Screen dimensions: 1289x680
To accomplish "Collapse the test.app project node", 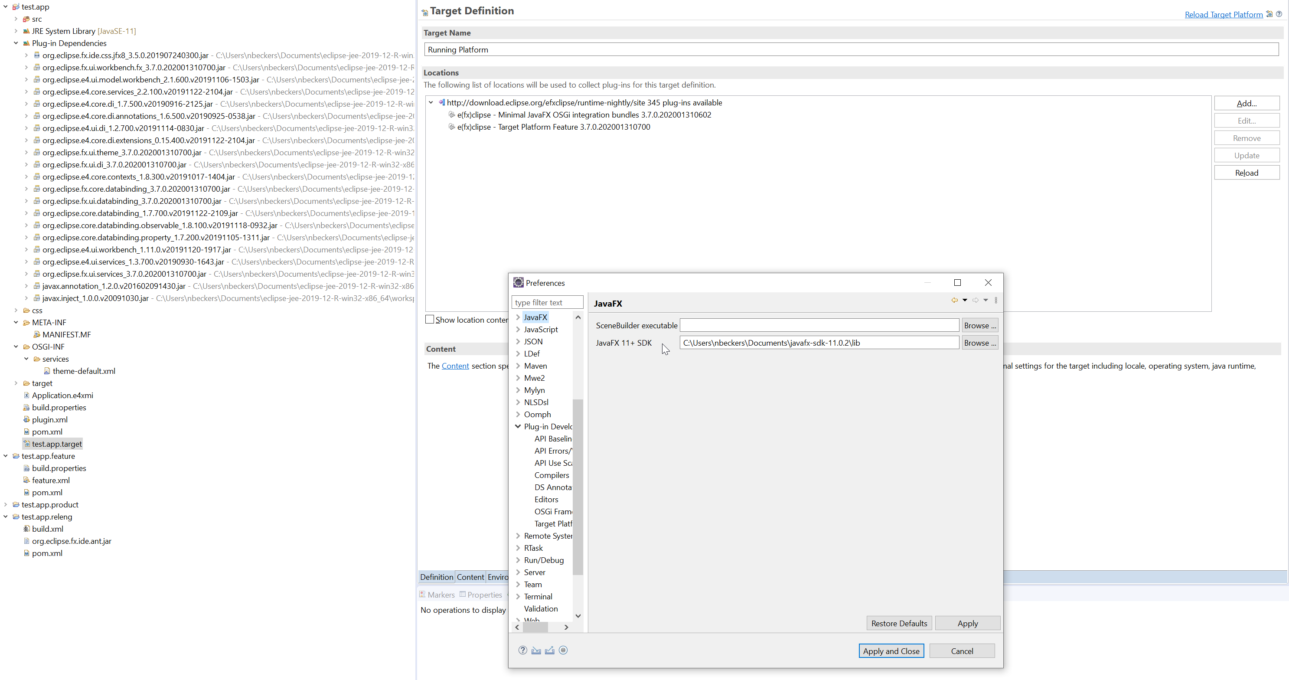I will (x=6, y=7).
